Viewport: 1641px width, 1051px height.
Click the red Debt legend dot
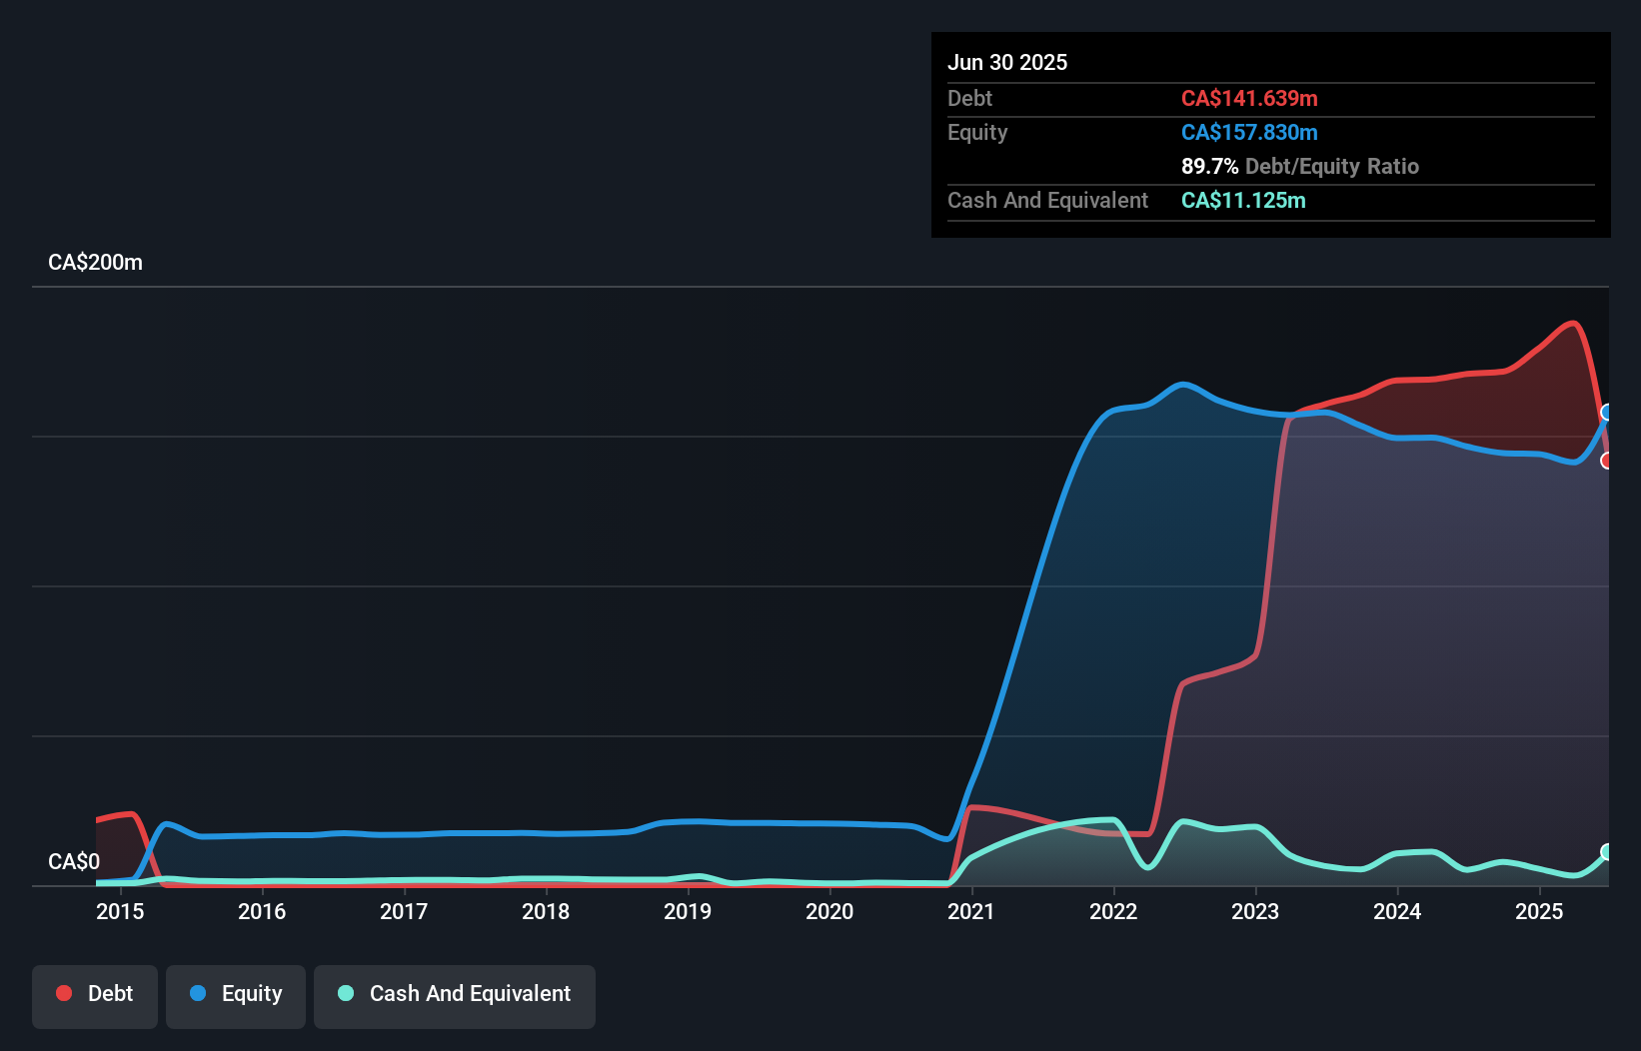click(x=63, y=993)
